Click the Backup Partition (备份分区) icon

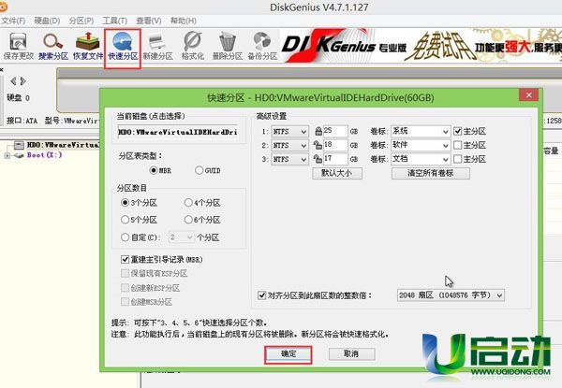262,46
